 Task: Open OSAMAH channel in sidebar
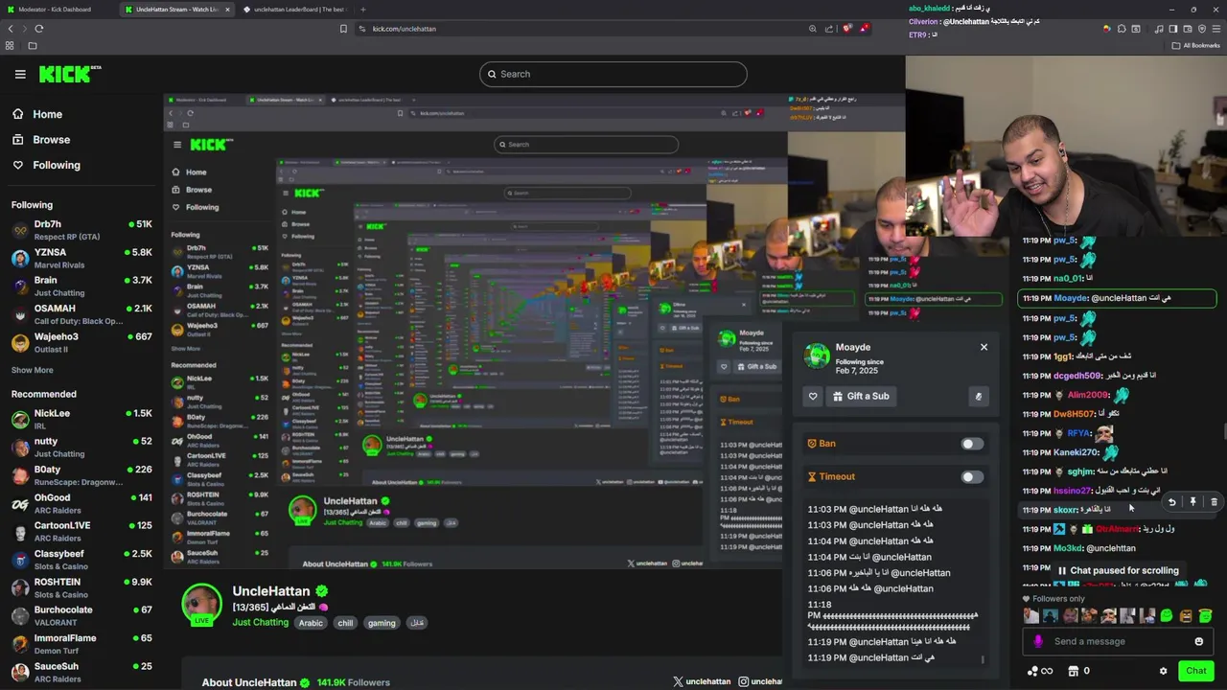point(81,313)
